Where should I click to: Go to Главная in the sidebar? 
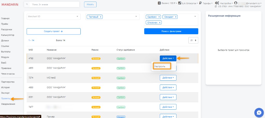(5, 18)
